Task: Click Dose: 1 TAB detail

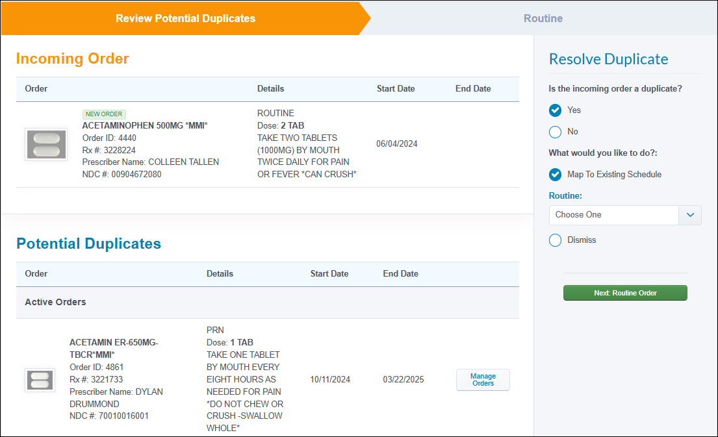Action: click(230, 342)
